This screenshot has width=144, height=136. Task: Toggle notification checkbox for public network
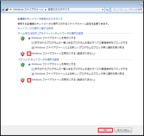click(x=33, y=74)
